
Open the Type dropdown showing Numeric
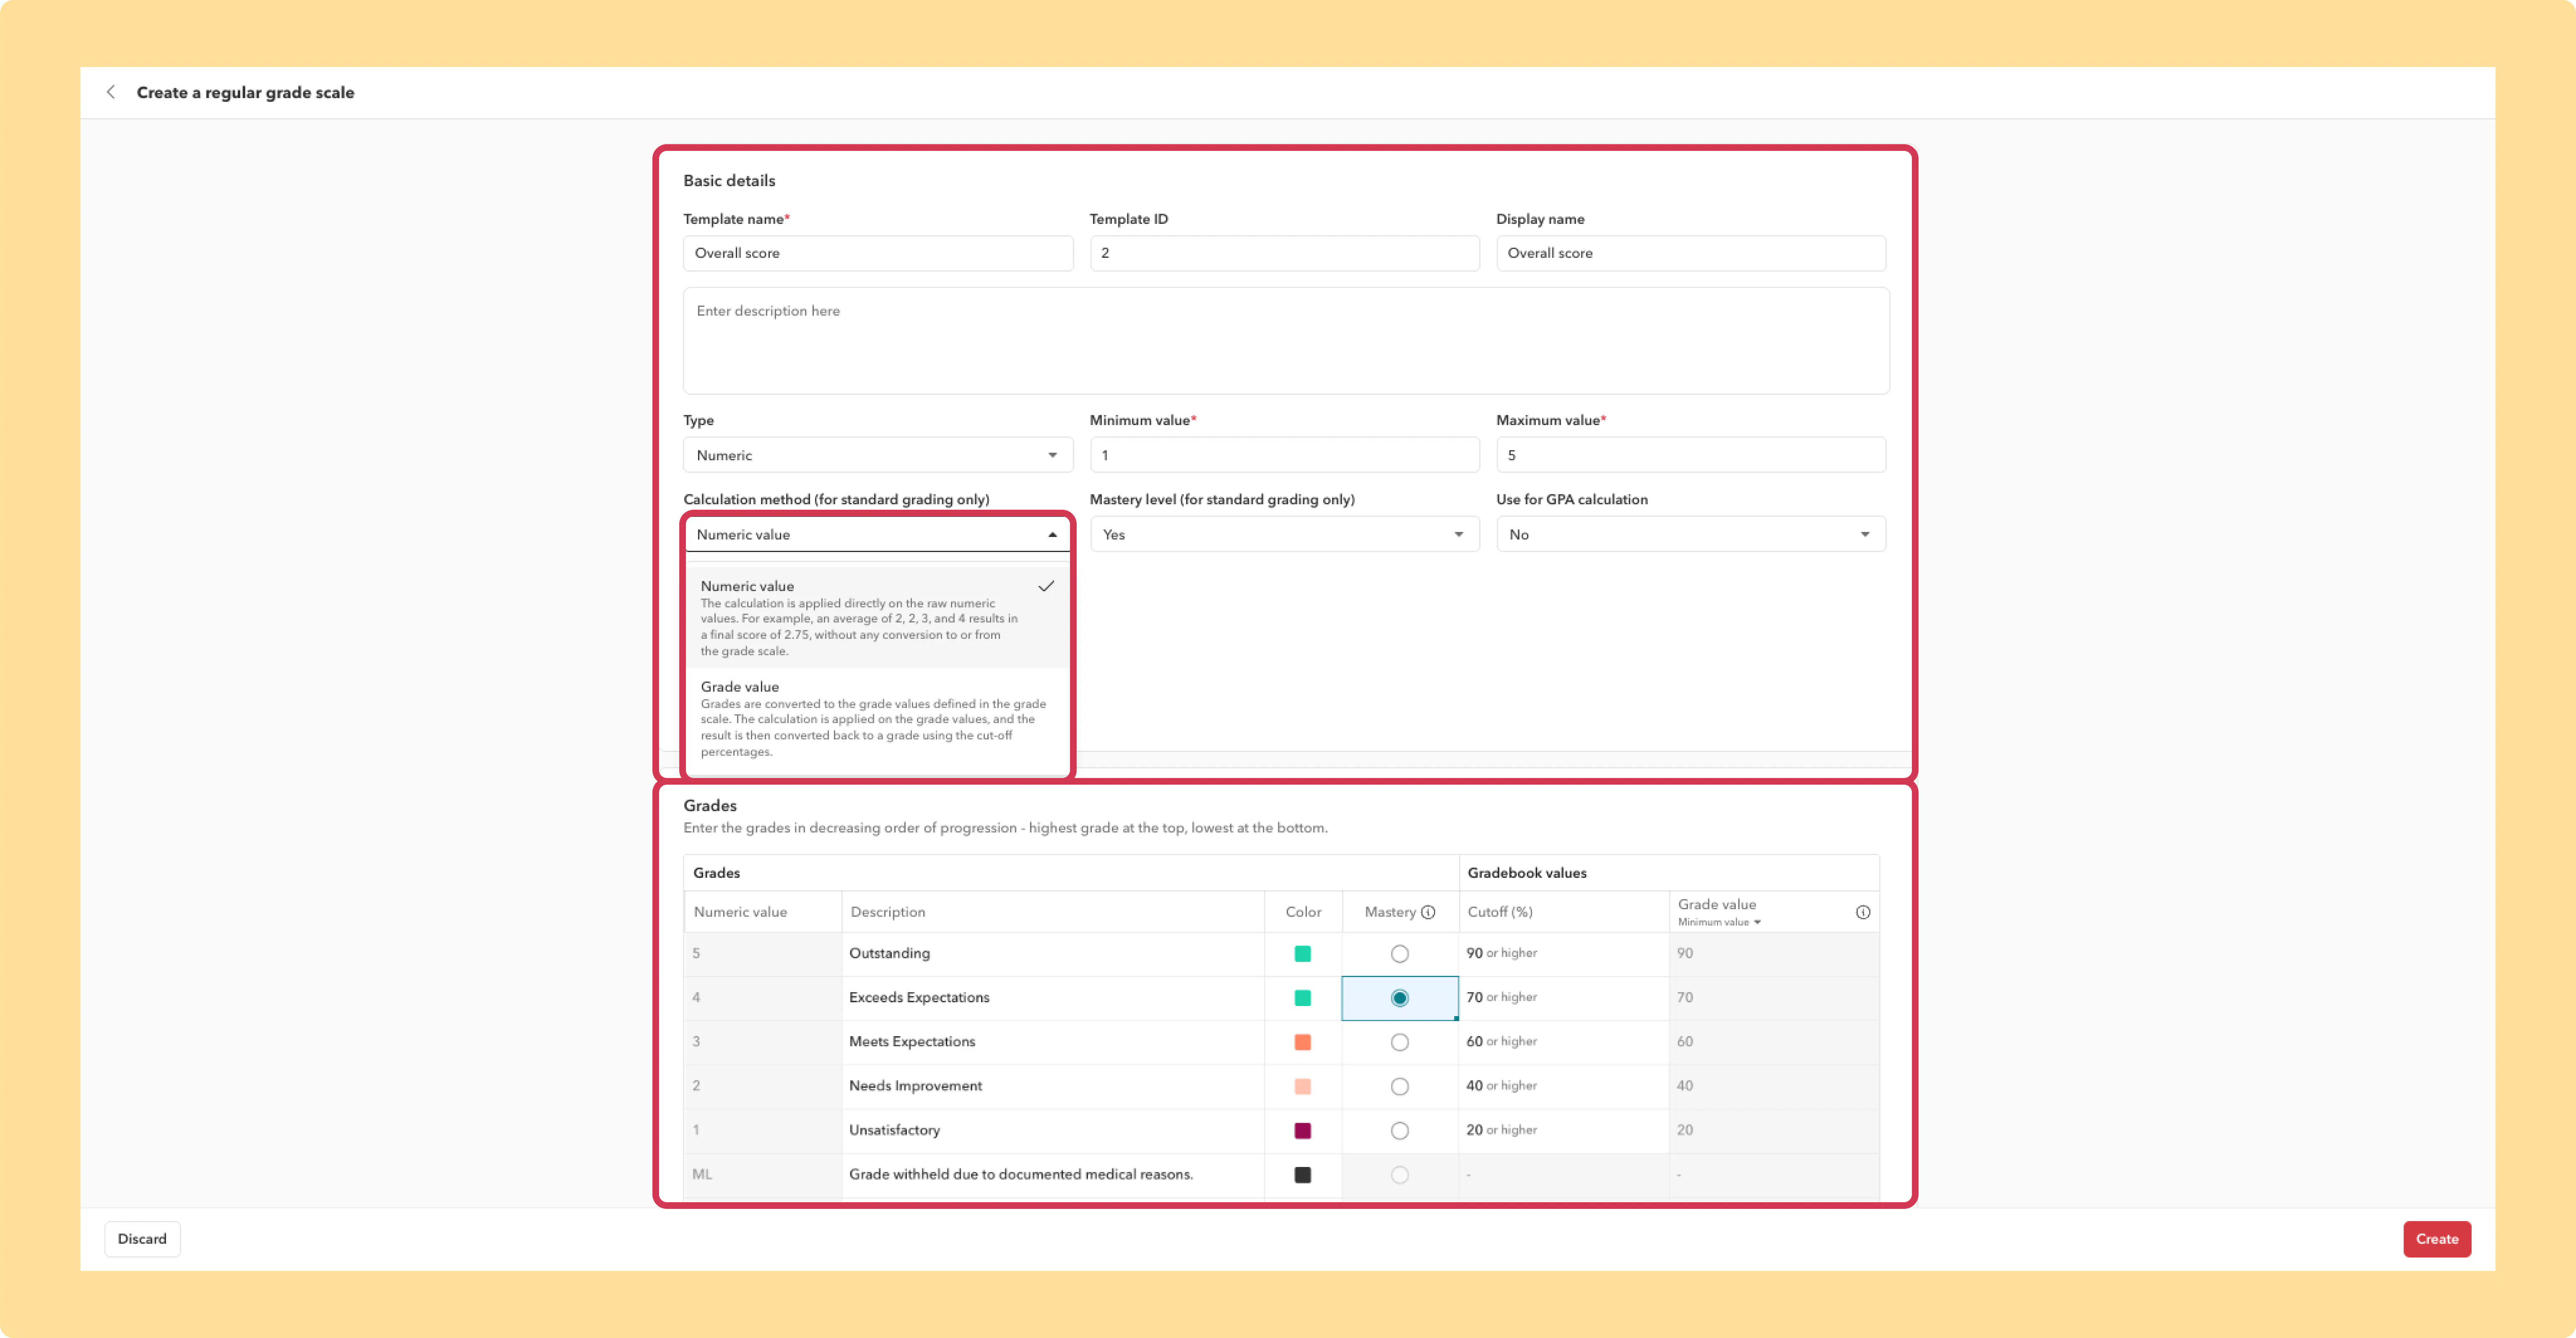pyautogui.click(x=877, y=455)
